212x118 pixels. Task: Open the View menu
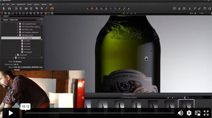point(13,4)
